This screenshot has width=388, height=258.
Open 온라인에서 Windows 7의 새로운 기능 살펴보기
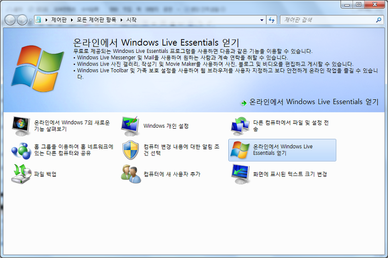[x=72, y=125]
